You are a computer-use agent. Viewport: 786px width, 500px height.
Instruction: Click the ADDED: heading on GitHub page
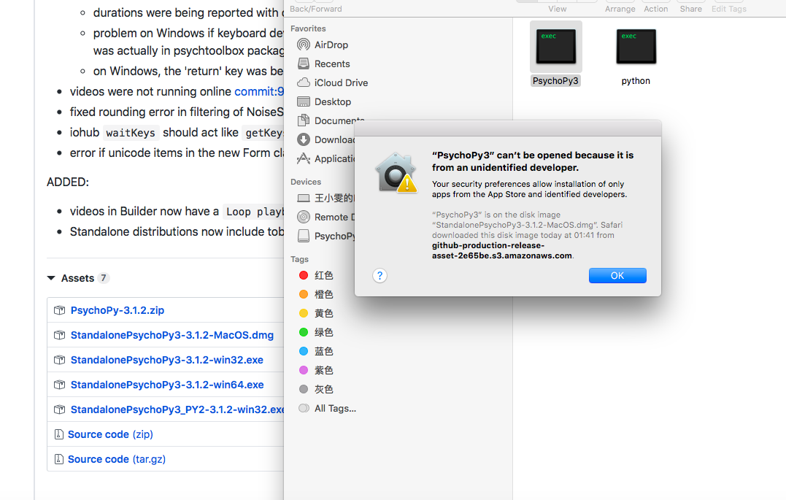pyautogui.click(x=68, y=182)
